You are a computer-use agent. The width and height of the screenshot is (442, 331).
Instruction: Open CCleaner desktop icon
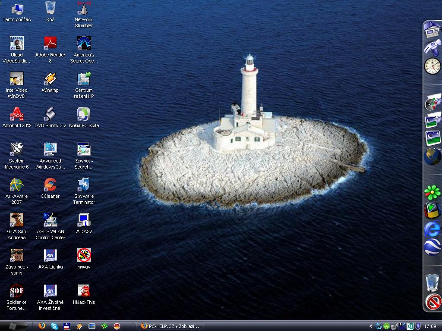tap(50, 185)
